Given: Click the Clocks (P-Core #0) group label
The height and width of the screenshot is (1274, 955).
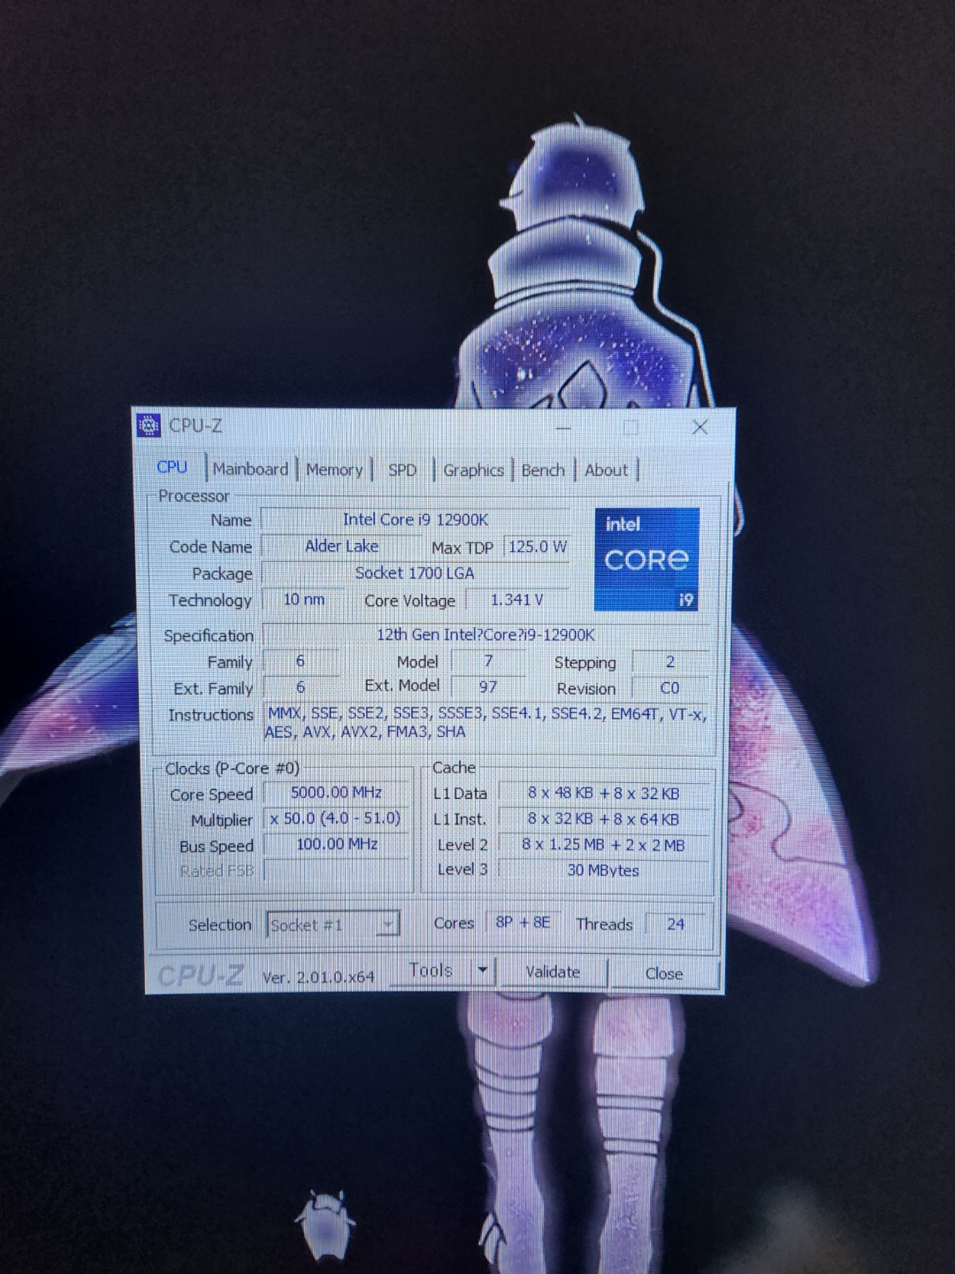Looking at the screenshot, I should [x=233, y=768].
